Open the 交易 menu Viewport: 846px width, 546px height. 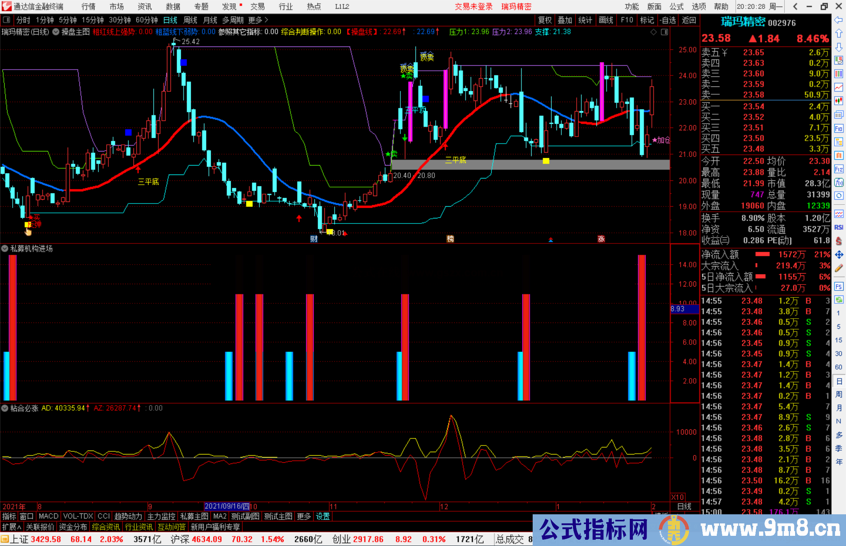257,7
